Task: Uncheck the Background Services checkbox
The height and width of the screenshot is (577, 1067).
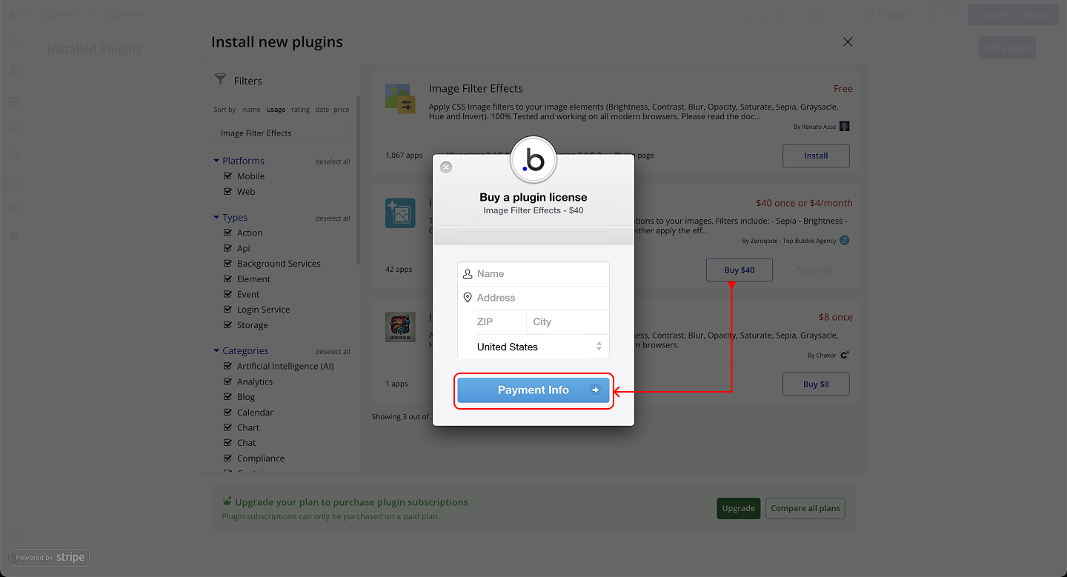Action: click(x=228, y=264)
